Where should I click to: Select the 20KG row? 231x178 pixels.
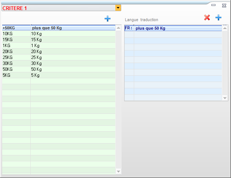58,52
